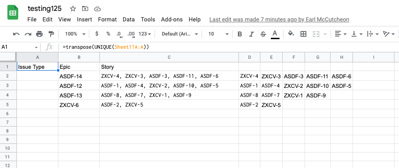Click the Fill color bucket icon
The width and height of the screenshot is (399, 168).
[291, 34]
